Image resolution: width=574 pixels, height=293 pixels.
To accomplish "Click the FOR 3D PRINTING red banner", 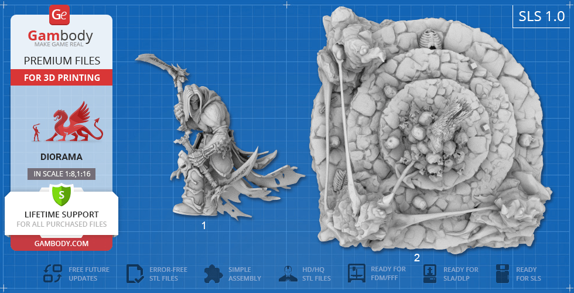I will (61, 77).
